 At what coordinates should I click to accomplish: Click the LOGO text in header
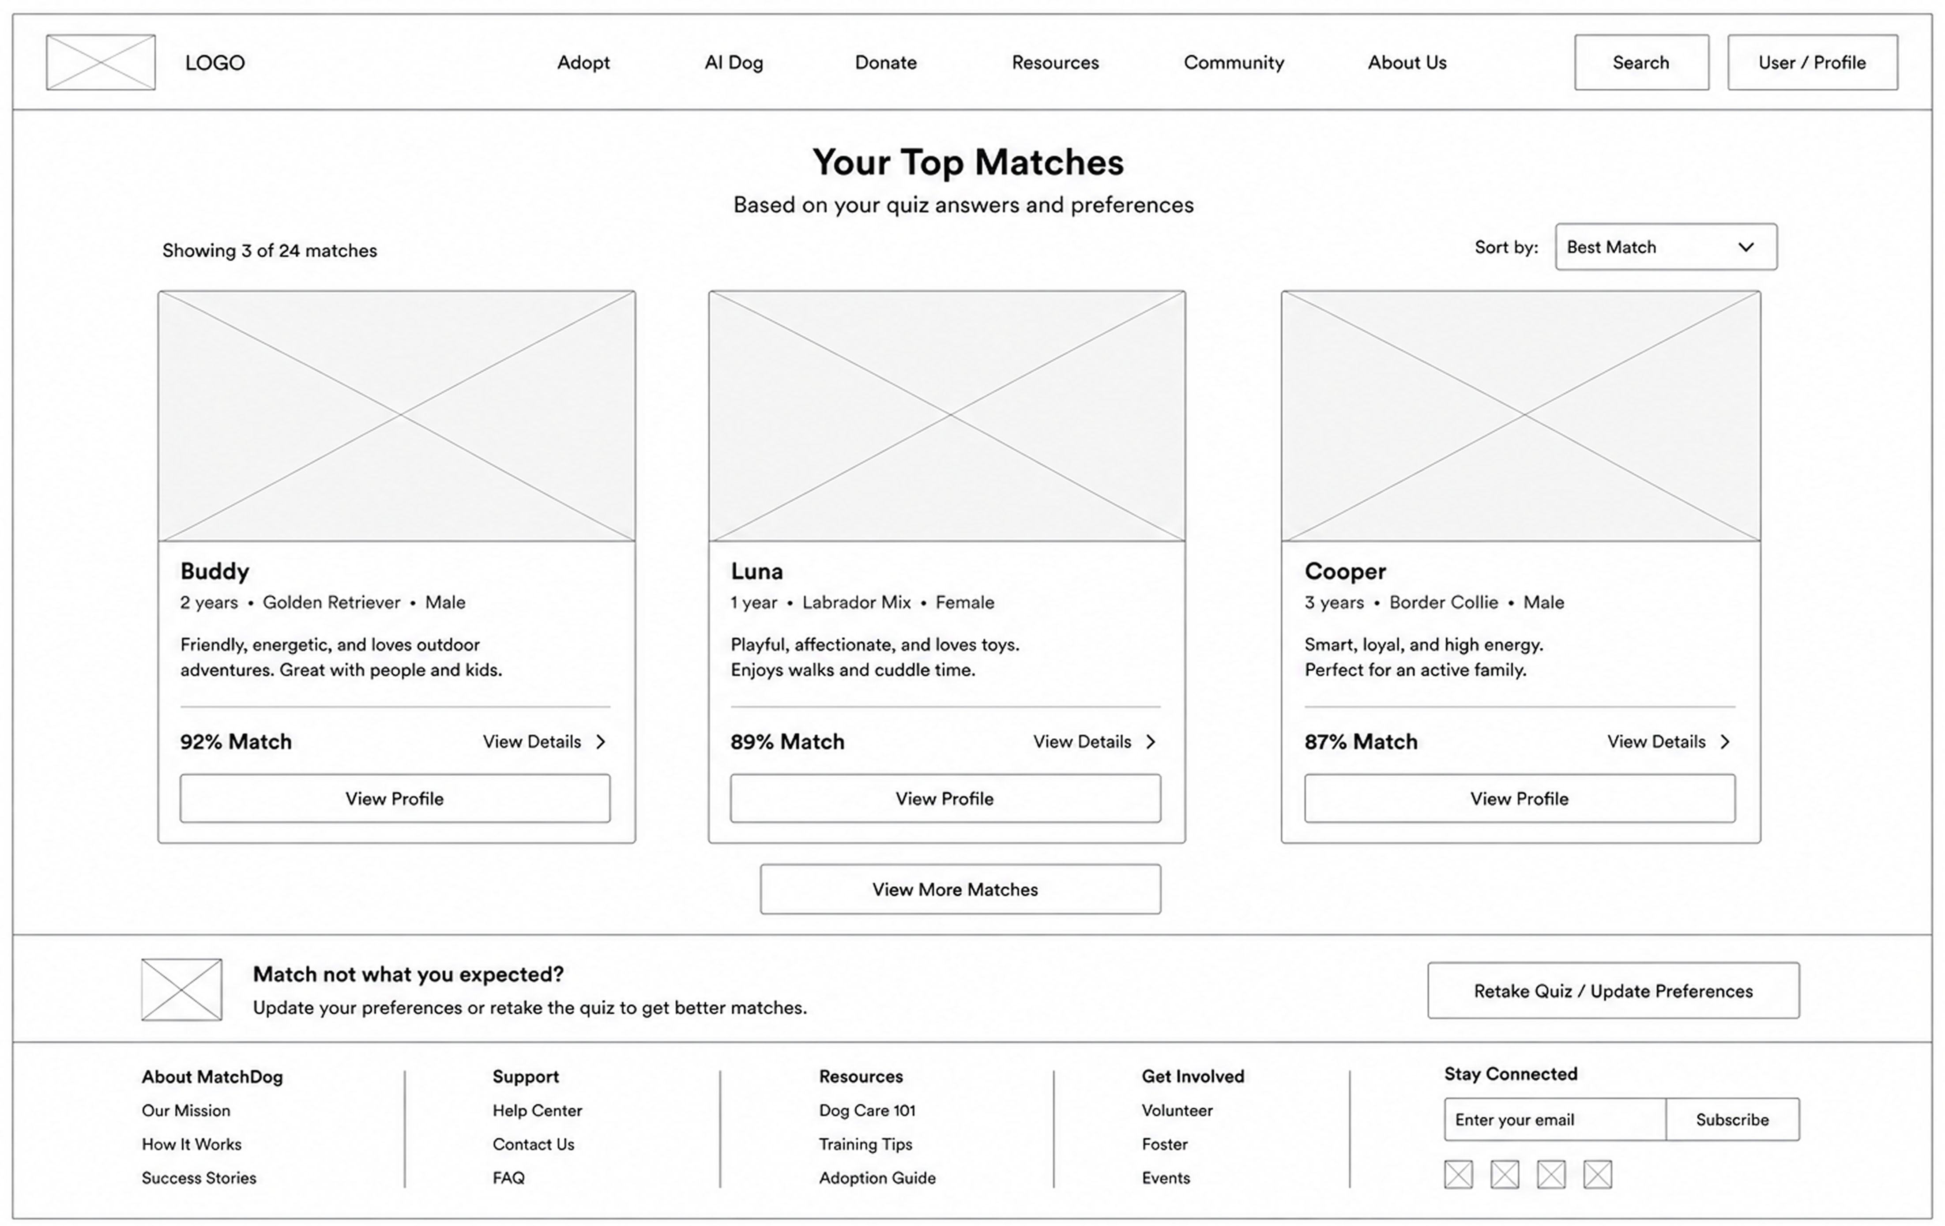215,63
